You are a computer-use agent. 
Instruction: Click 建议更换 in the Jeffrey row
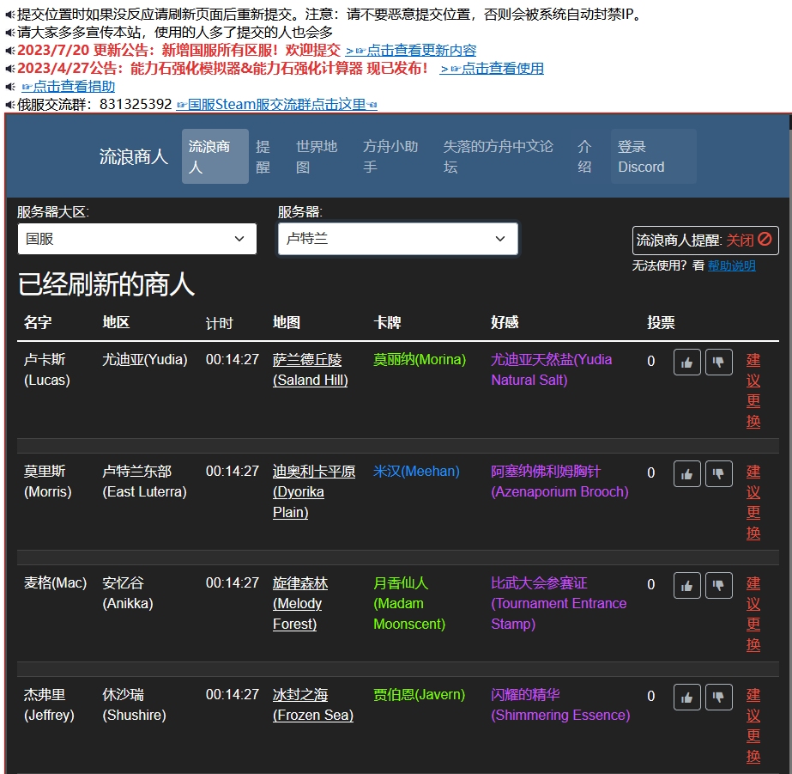coord(753,726)
